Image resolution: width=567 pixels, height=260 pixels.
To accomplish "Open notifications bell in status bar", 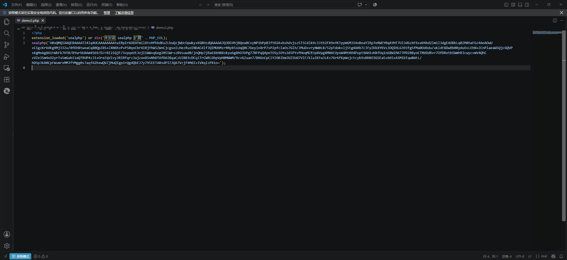I will click(561, 256).
